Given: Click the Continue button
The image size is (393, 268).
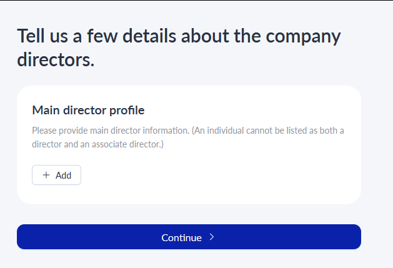Looking at the screenshot, I should point(189,237).
